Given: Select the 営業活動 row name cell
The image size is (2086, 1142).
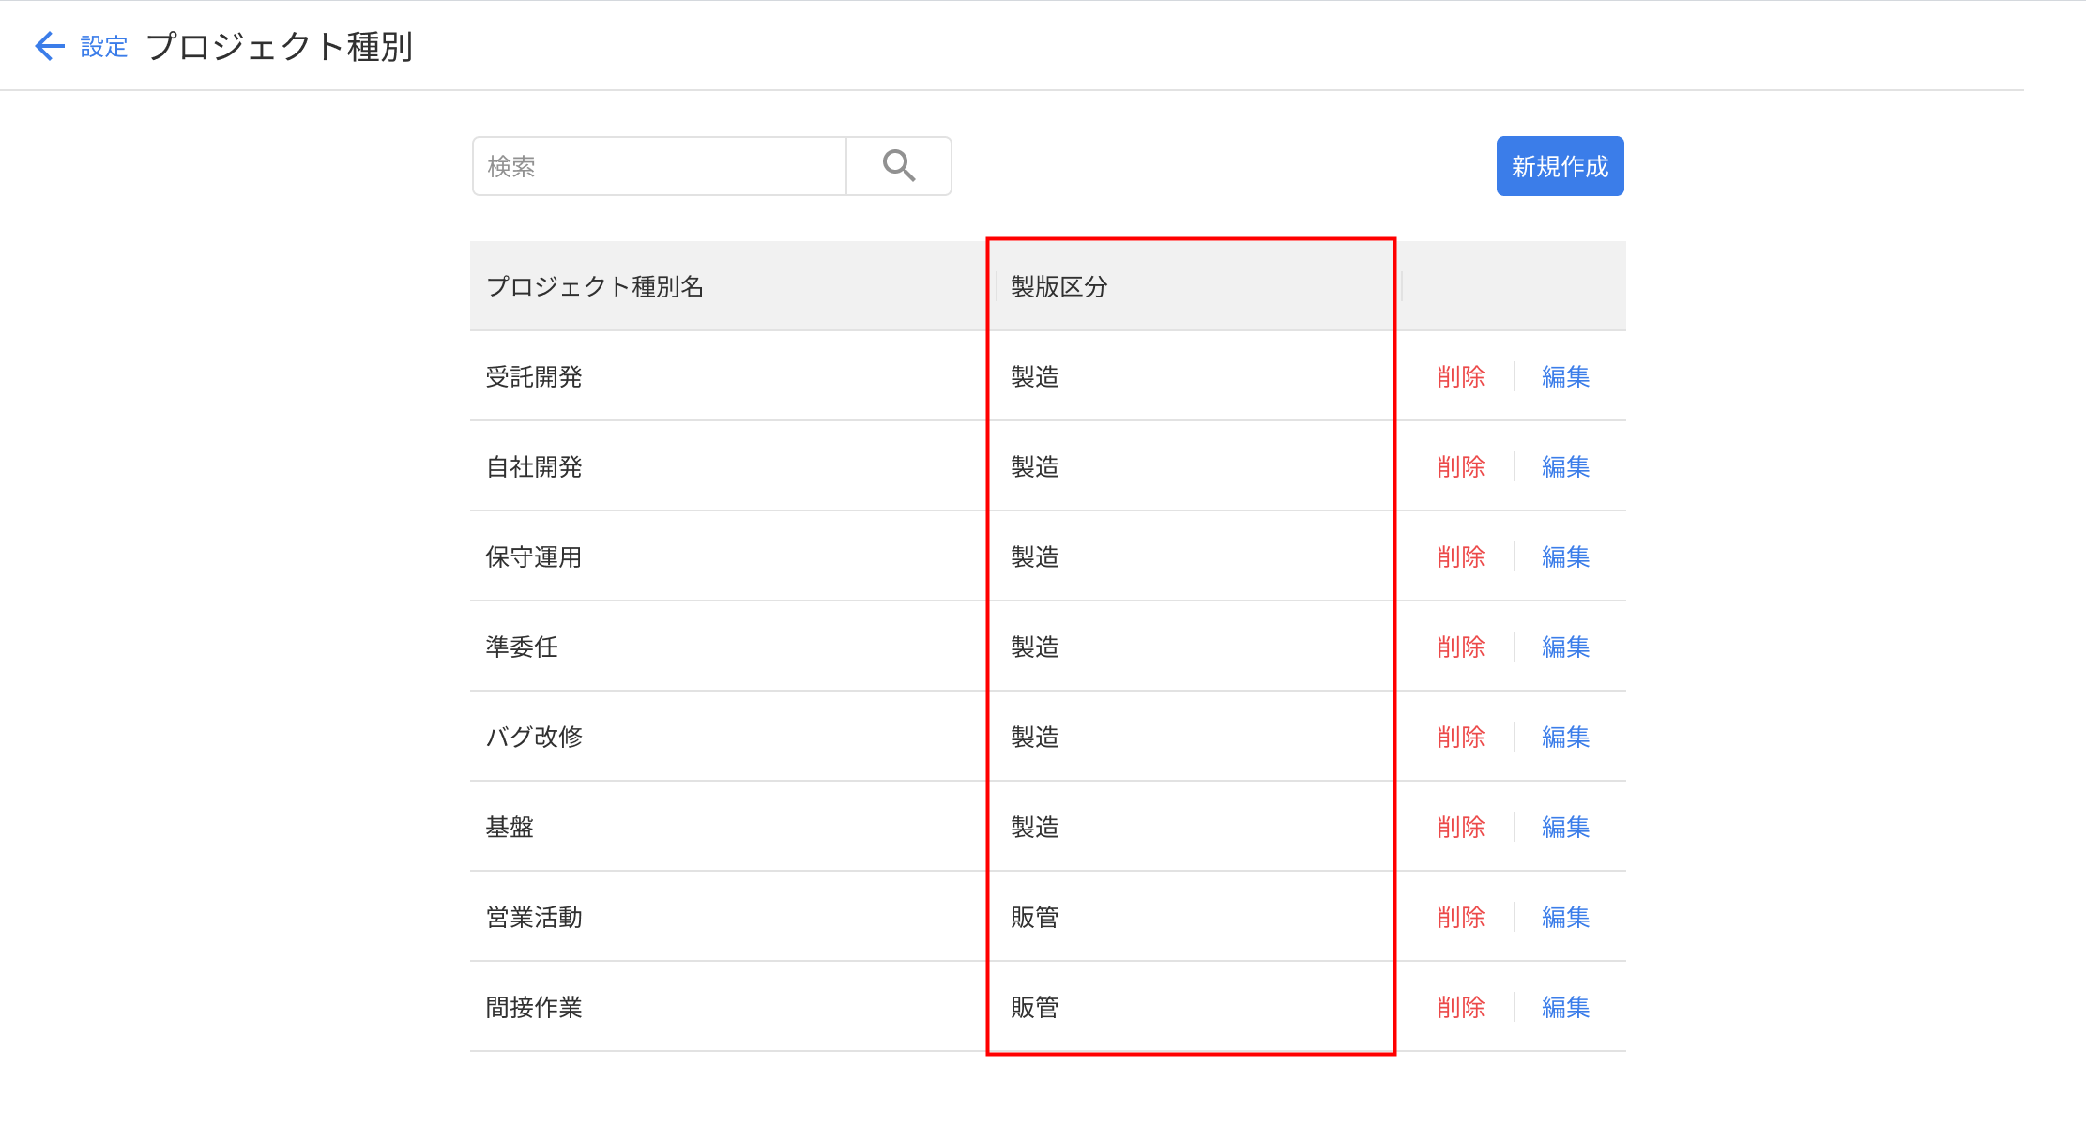Looking at the screenshot, I should pyautogui.click(x=534, y=917).
